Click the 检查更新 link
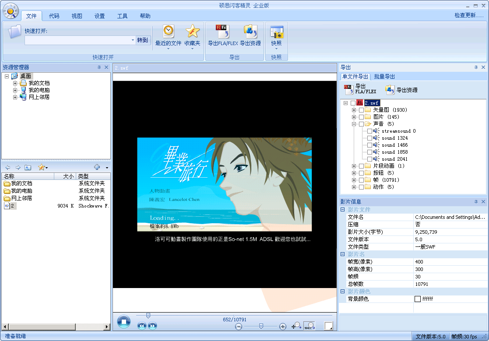 pyautogui.click(x=469, y=15)
